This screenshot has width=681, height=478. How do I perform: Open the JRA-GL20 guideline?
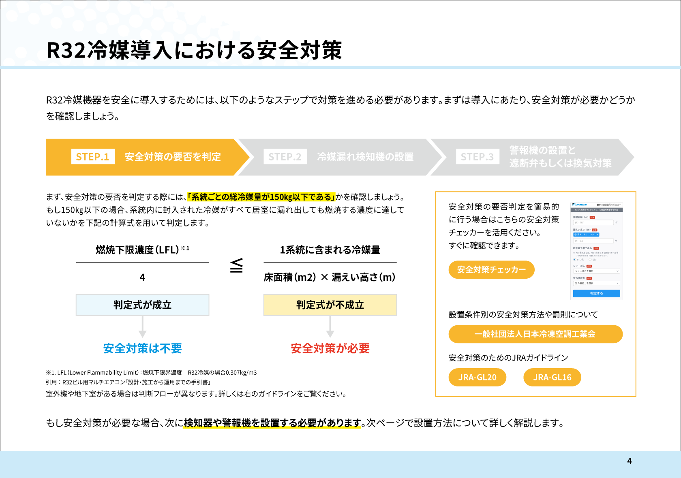click(x=478, y=378)
